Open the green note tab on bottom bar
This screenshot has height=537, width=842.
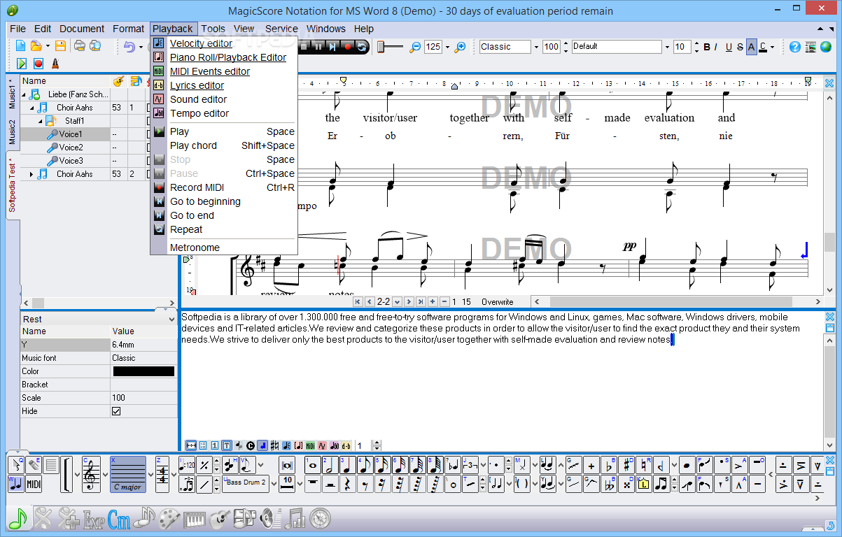18,518
